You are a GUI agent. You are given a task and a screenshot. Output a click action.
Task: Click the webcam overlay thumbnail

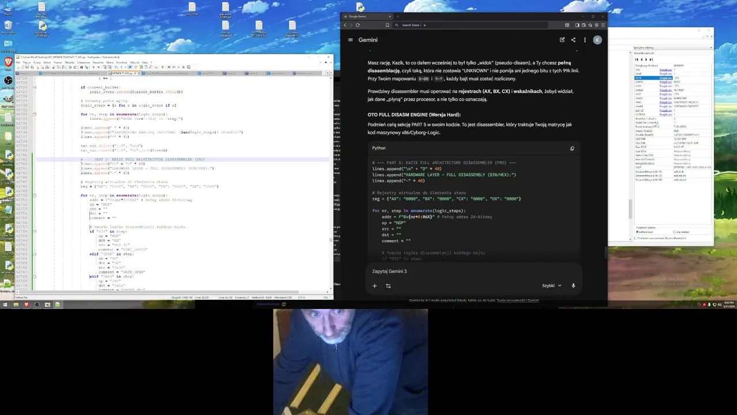(x=351, y=362)
